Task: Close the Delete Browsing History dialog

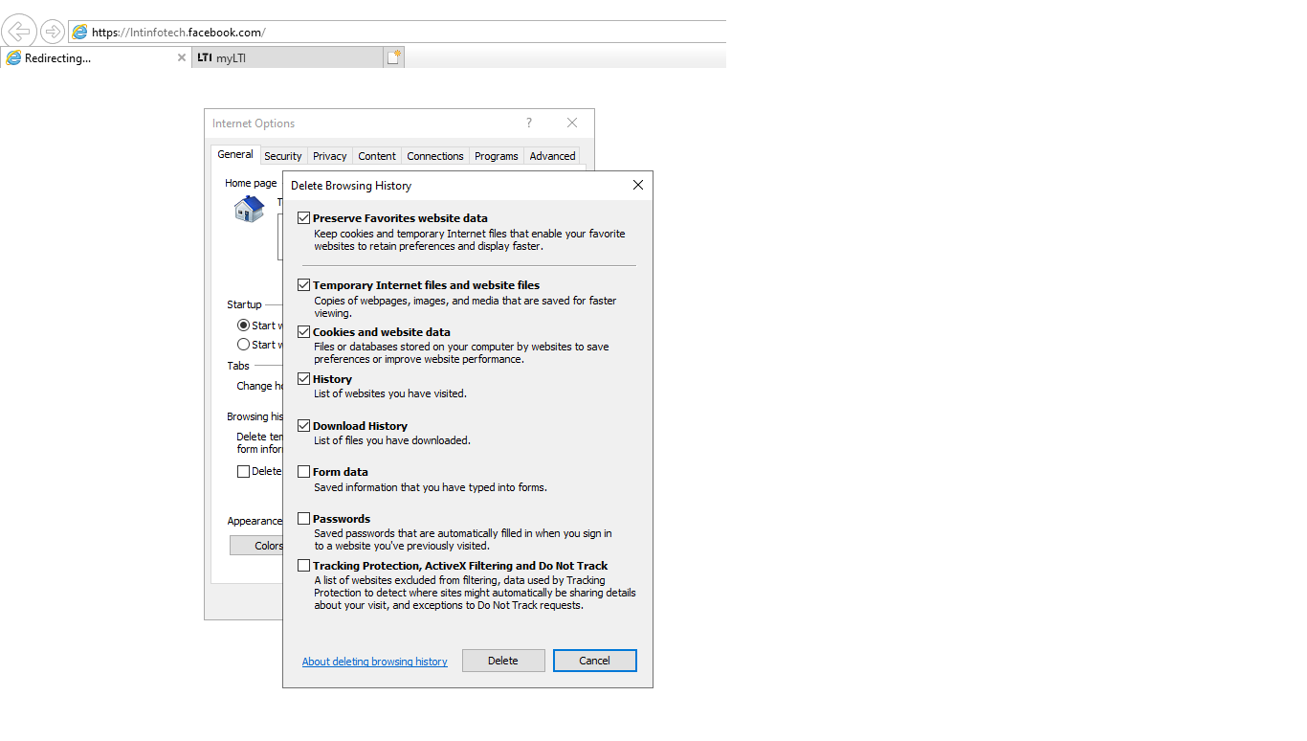Action: pyautogui.click(x=638, y=185)
